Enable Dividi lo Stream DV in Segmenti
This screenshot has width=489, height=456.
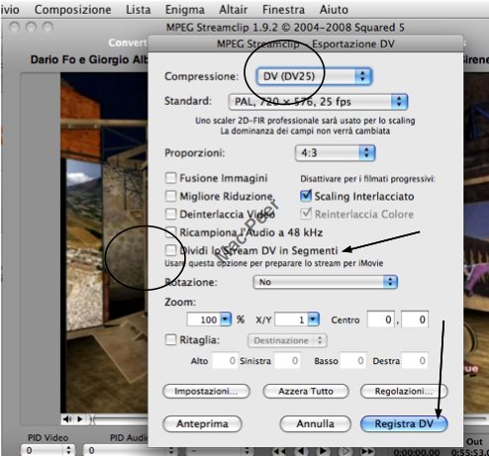170,250
